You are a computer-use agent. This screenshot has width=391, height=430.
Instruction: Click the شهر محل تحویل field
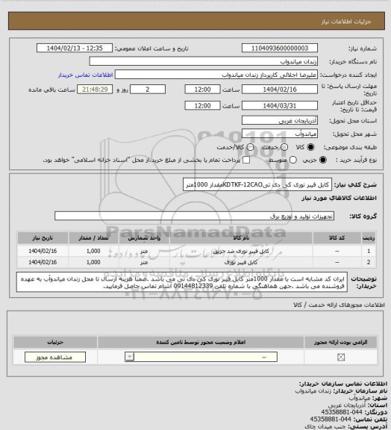[280, 134]
